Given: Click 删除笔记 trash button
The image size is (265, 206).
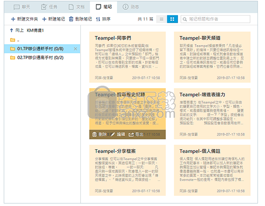Looking at the screenshot, I should click(80, 19).
